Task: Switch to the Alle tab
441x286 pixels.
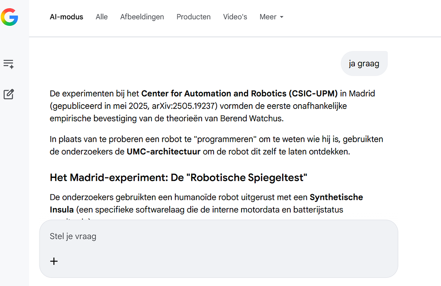Action: tap(102, 17)
